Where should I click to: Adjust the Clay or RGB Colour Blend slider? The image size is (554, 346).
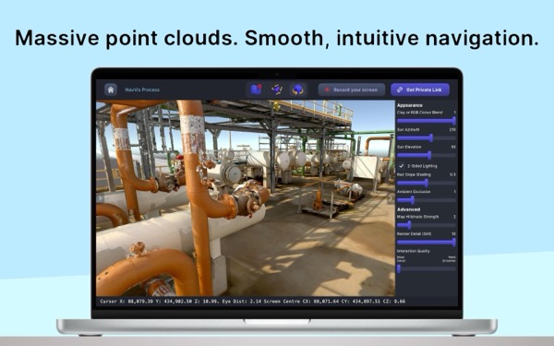coord(426,121)
